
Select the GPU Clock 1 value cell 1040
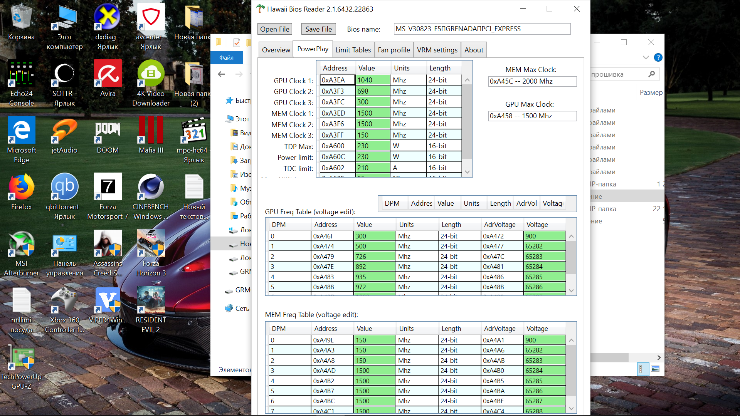point(373,80)
